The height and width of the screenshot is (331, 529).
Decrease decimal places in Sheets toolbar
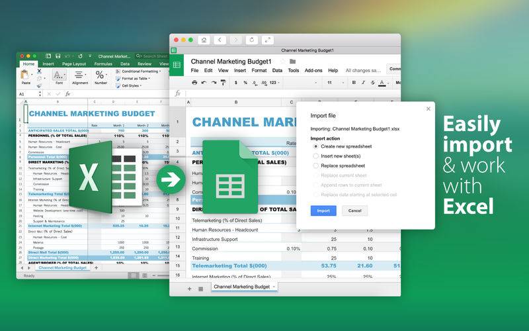[255, 82]
